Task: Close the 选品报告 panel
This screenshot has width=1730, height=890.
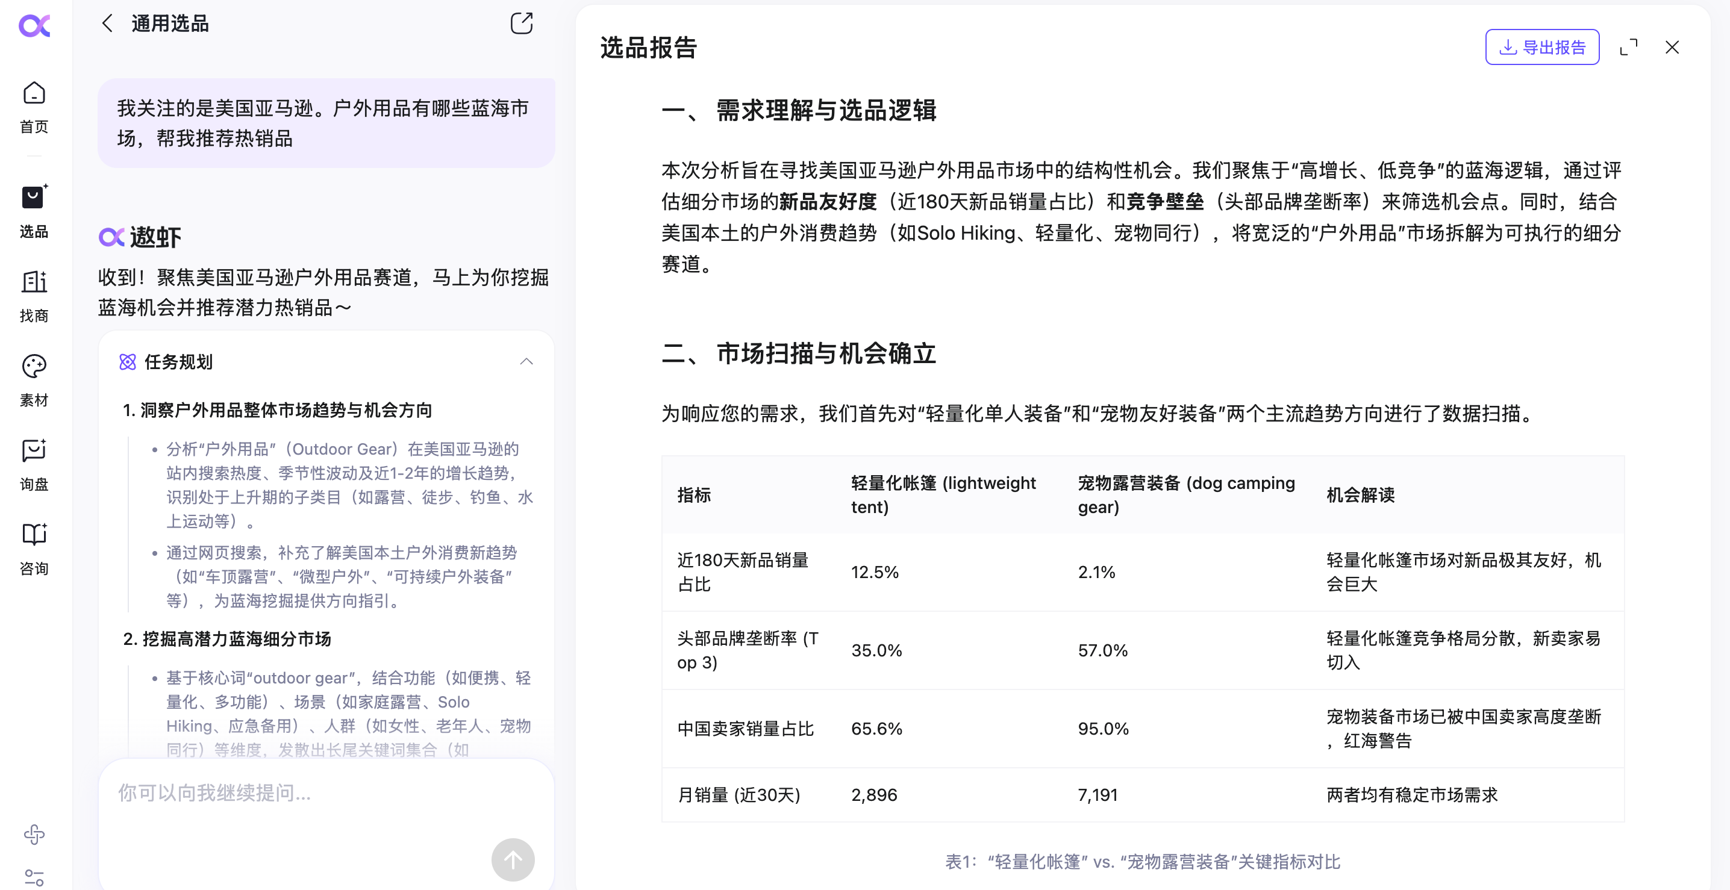Action: 1672,48
